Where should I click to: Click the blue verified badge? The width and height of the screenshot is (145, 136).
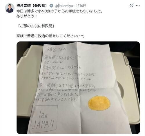pos(51,6)
